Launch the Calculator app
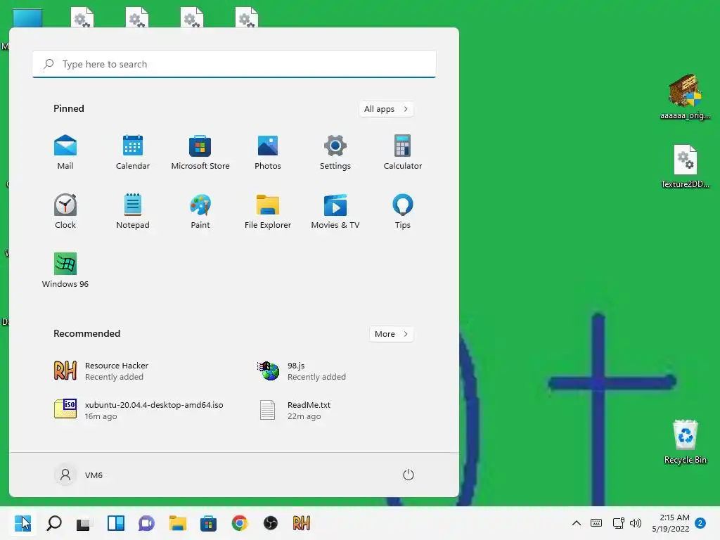720x540 pixels. pyautogui.click(x=403, y=153)
